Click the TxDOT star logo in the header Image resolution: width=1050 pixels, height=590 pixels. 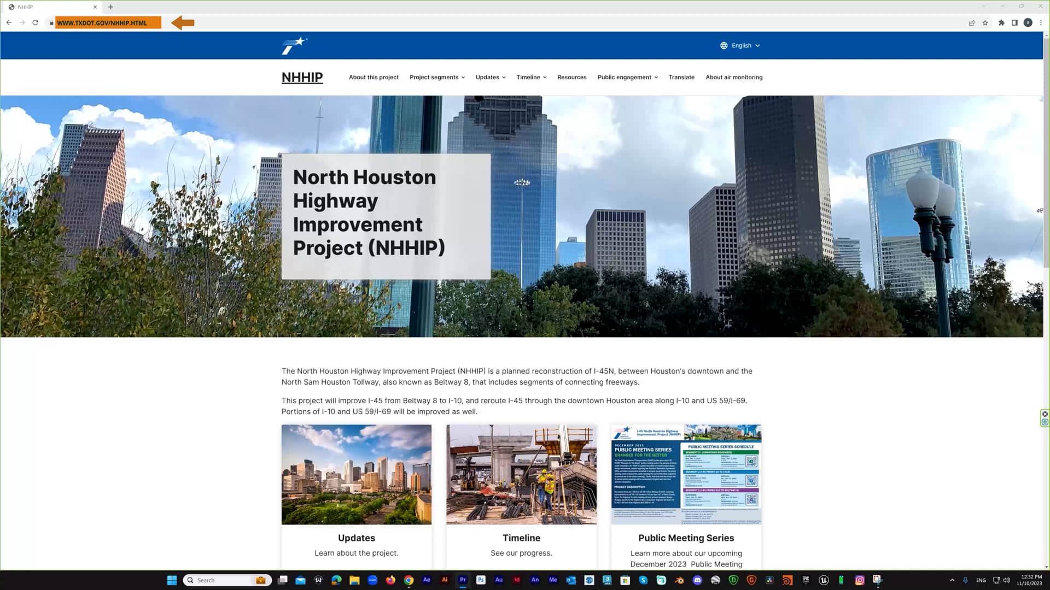[x=294, y=45]
